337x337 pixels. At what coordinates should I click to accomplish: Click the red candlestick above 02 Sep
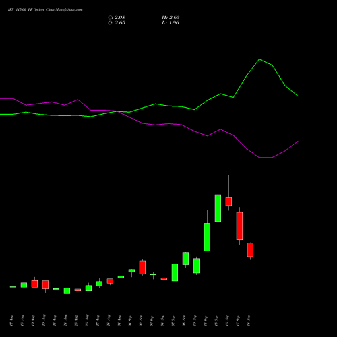(142, 268)
